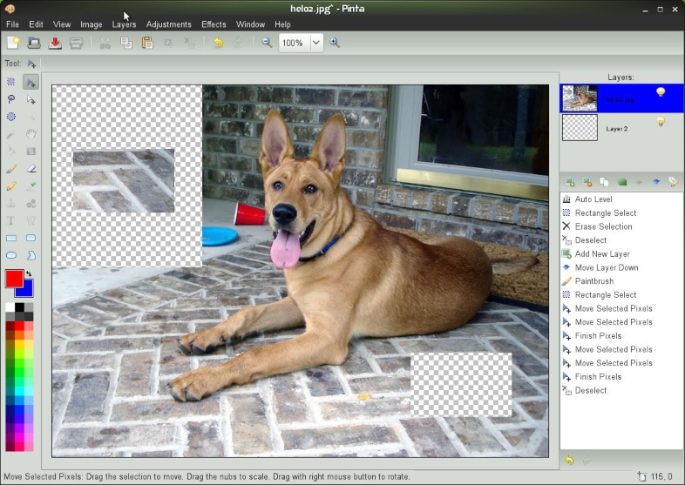Image resolution: width=685 pixels, height=485 pixels.
Task: Click the red primary color swatch
Action: [14, 279]
